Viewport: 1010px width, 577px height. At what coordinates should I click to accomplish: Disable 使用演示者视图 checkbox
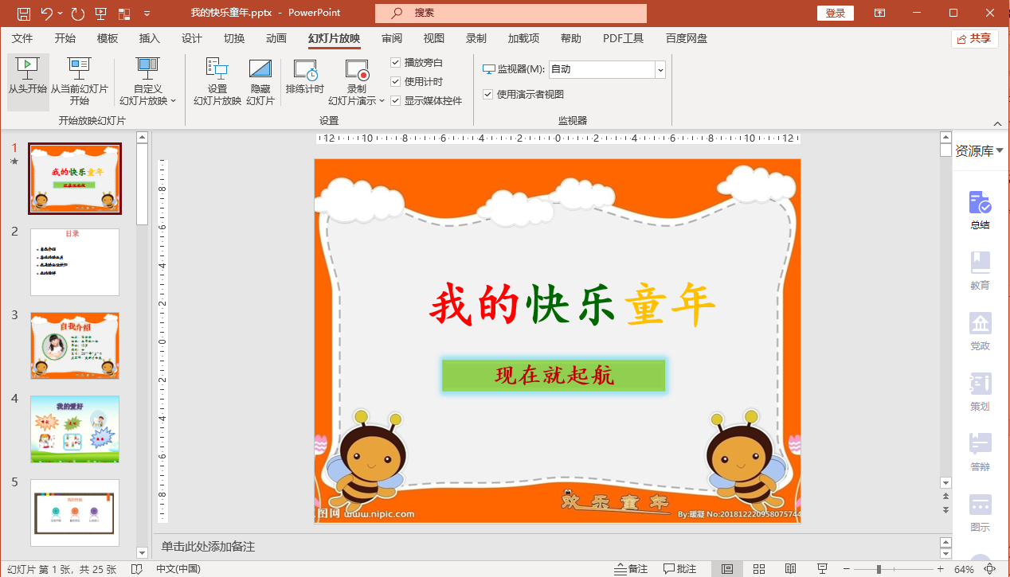pyautogui.click(x=488, y=94)
